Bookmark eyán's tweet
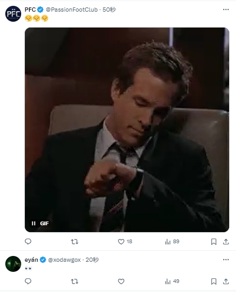This screenshot has height=292, width=236. 214,281
